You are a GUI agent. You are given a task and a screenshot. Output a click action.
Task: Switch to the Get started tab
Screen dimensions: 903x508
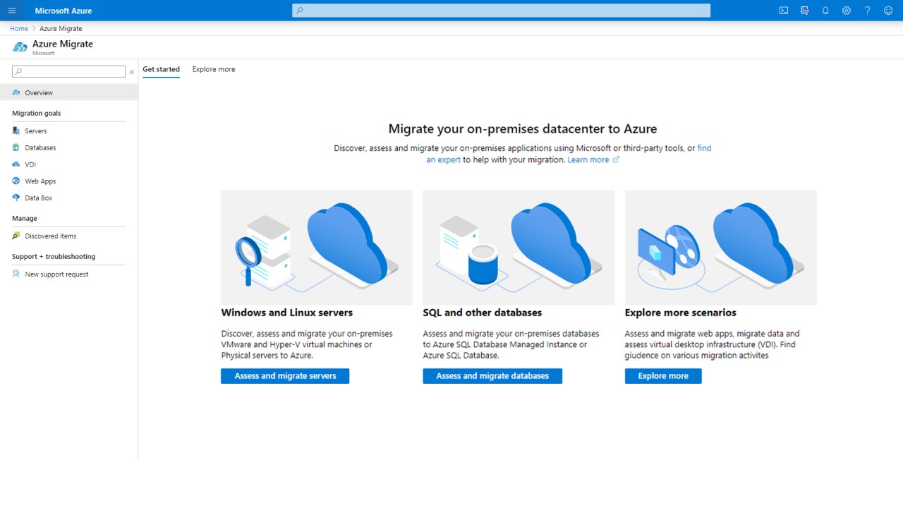point(161,69)
